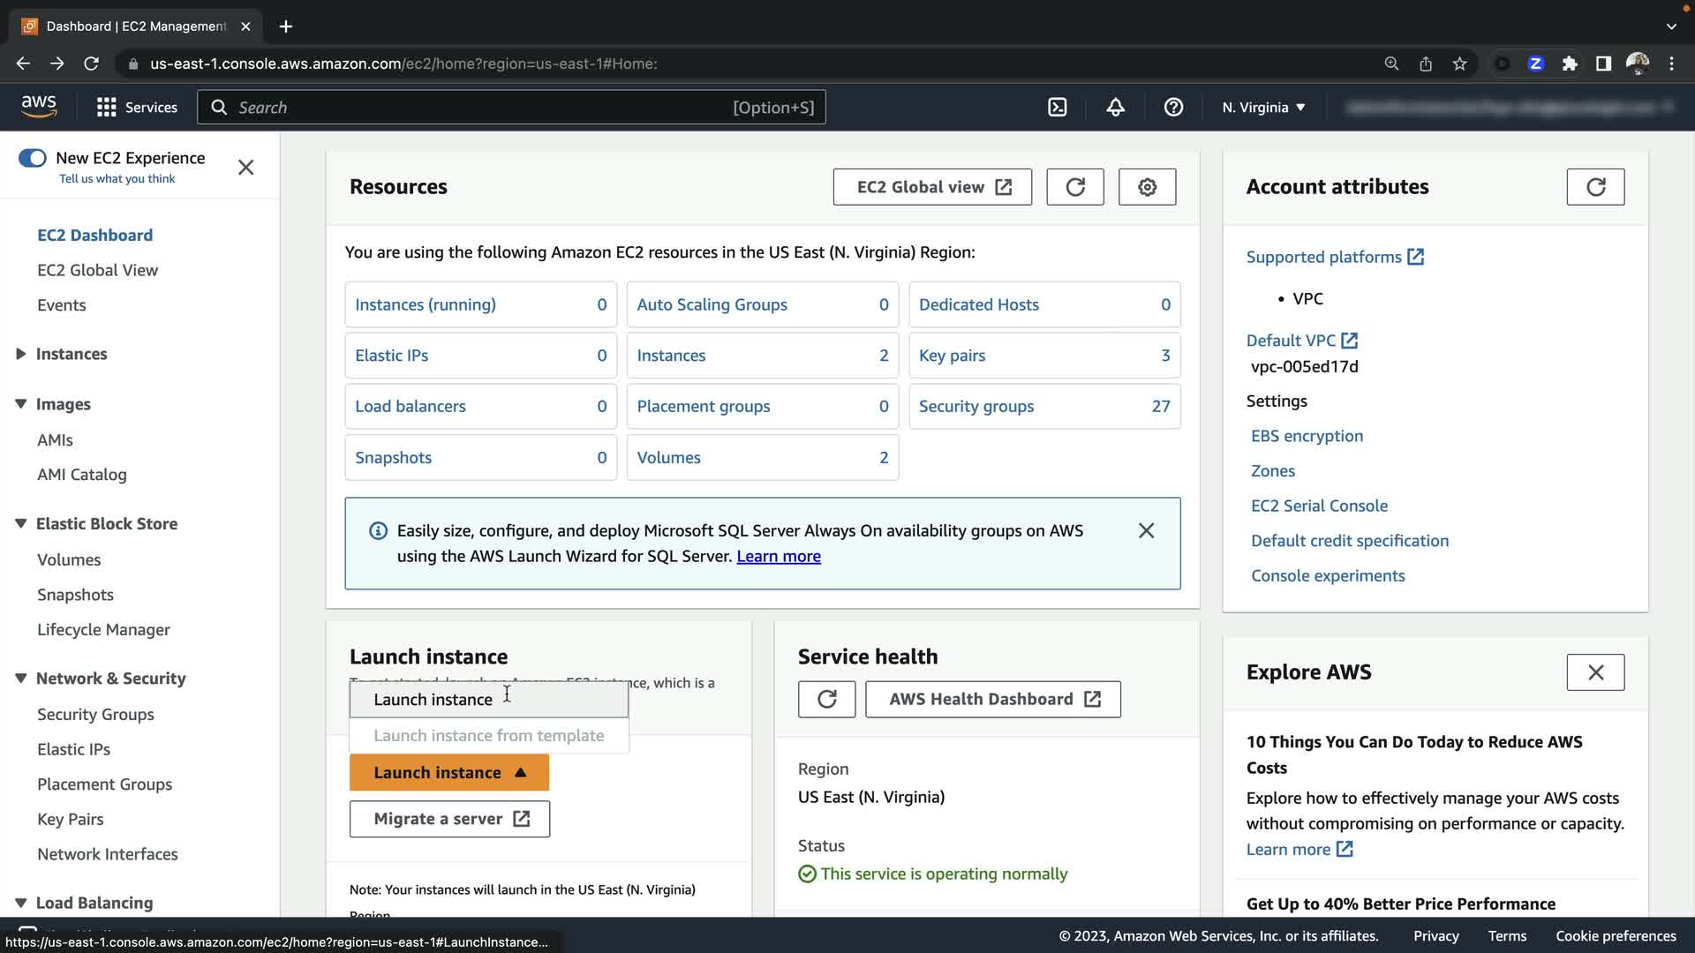Image resolution: width=1695 pixels, height=953 pixels.
Task: Refresh the Resources panel
Action: [x=1074, y=187]
